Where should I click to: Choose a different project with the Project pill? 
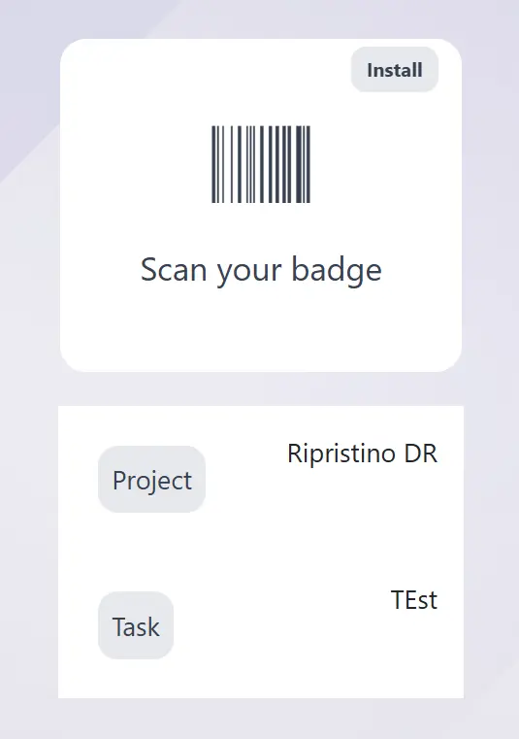click(x=151, y=480)
